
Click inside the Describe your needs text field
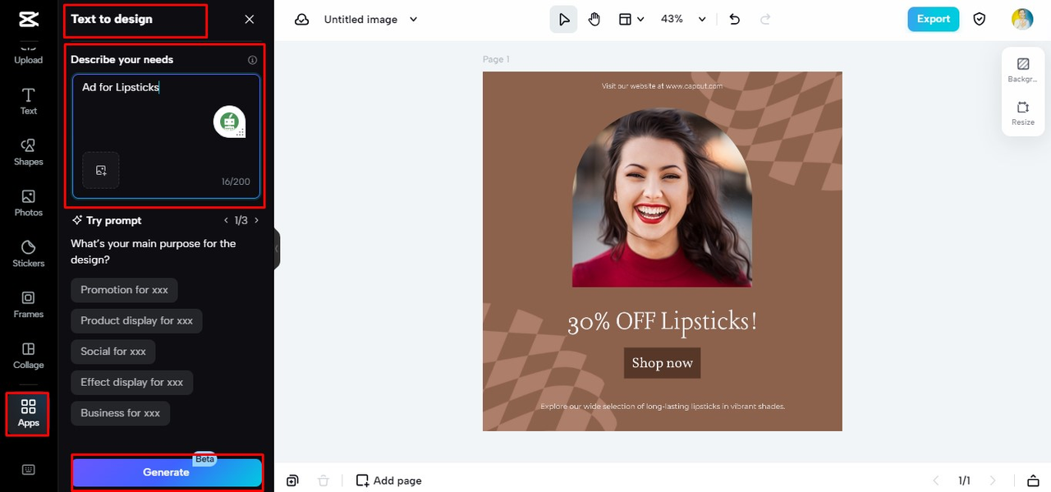click(167, 136)
